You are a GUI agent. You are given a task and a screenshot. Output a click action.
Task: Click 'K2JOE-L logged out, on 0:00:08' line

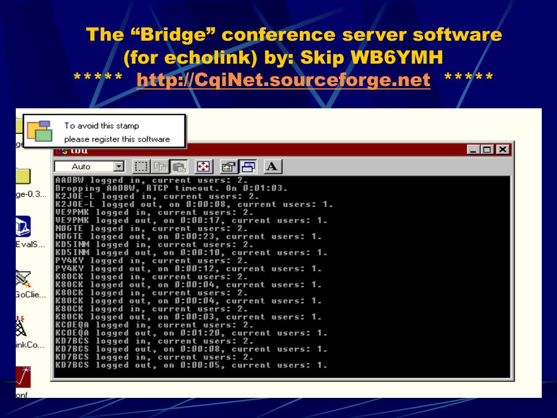[194, 205]
